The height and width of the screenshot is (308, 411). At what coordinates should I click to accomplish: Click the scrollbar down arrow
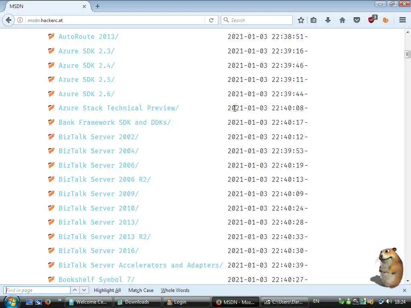pyautogui.click(x=407, y=281)
